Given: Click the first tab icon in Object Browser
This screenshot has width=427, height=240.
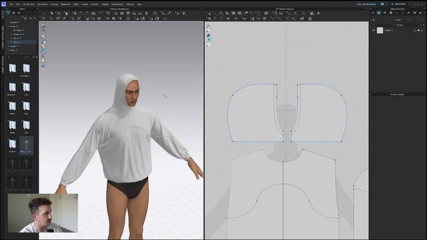Looking at the screenshot, I should pos(373,13).
